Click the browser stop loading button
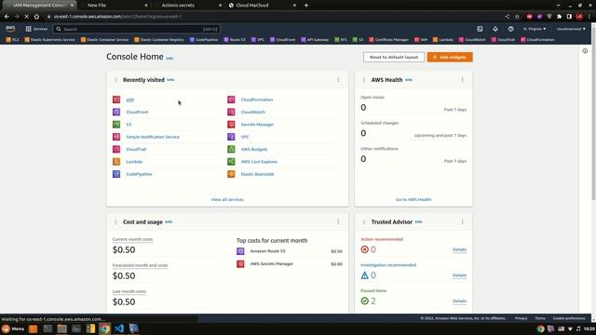This screenshot has width=596, height=335. pos(27,17)
